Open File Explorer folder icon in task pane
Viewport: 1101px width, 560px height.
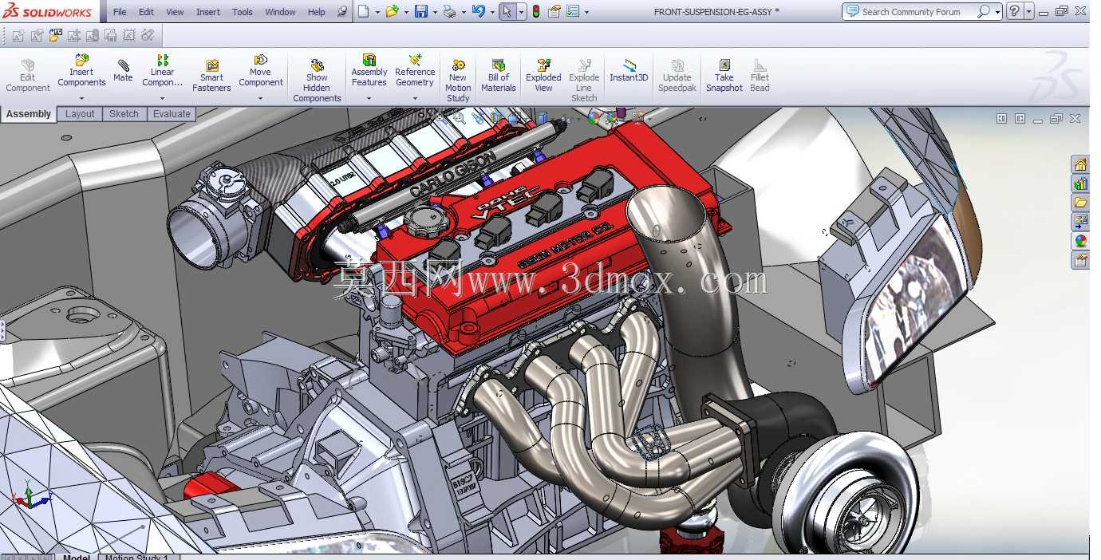pos(1080,203)
